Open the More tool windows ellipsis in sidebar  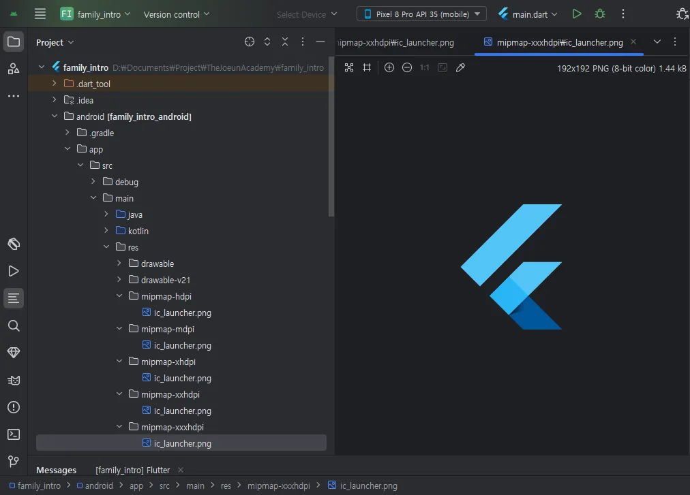(x=14, y=96)
